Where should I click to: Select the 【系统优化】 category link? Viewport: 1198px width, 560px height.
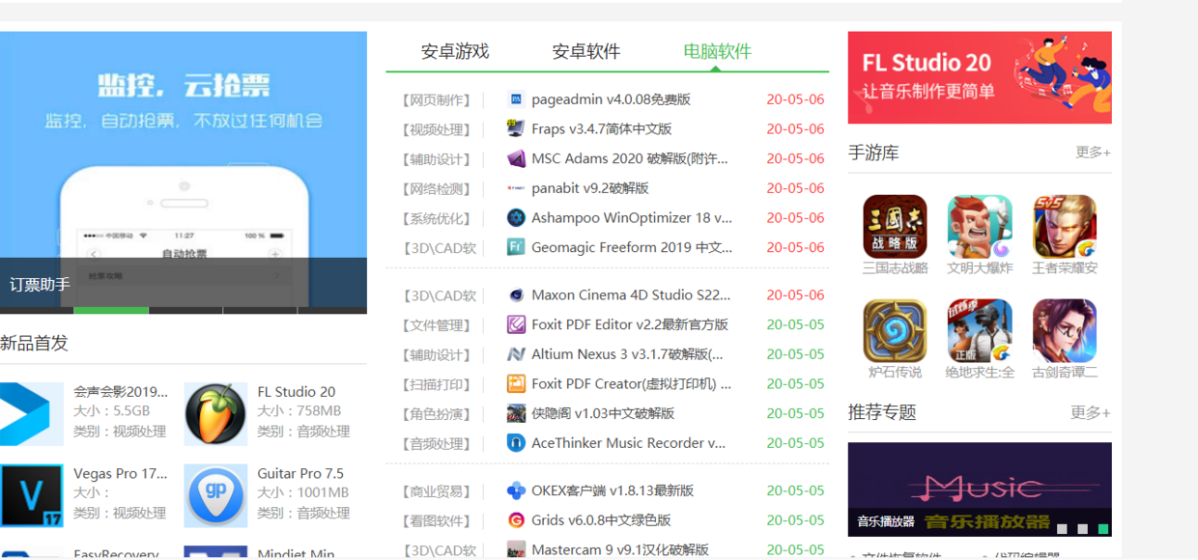(x=436, y=218)
